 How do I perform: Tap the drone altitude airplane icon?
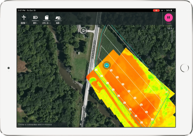[x=23, y=17]
